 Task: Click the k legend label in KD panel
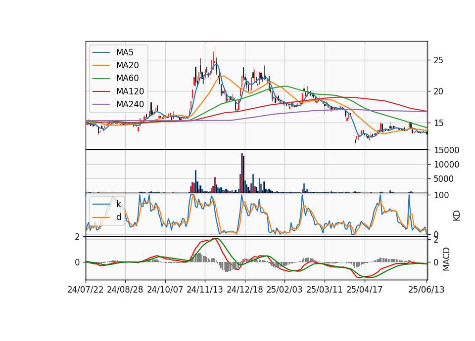click(118, 204)
